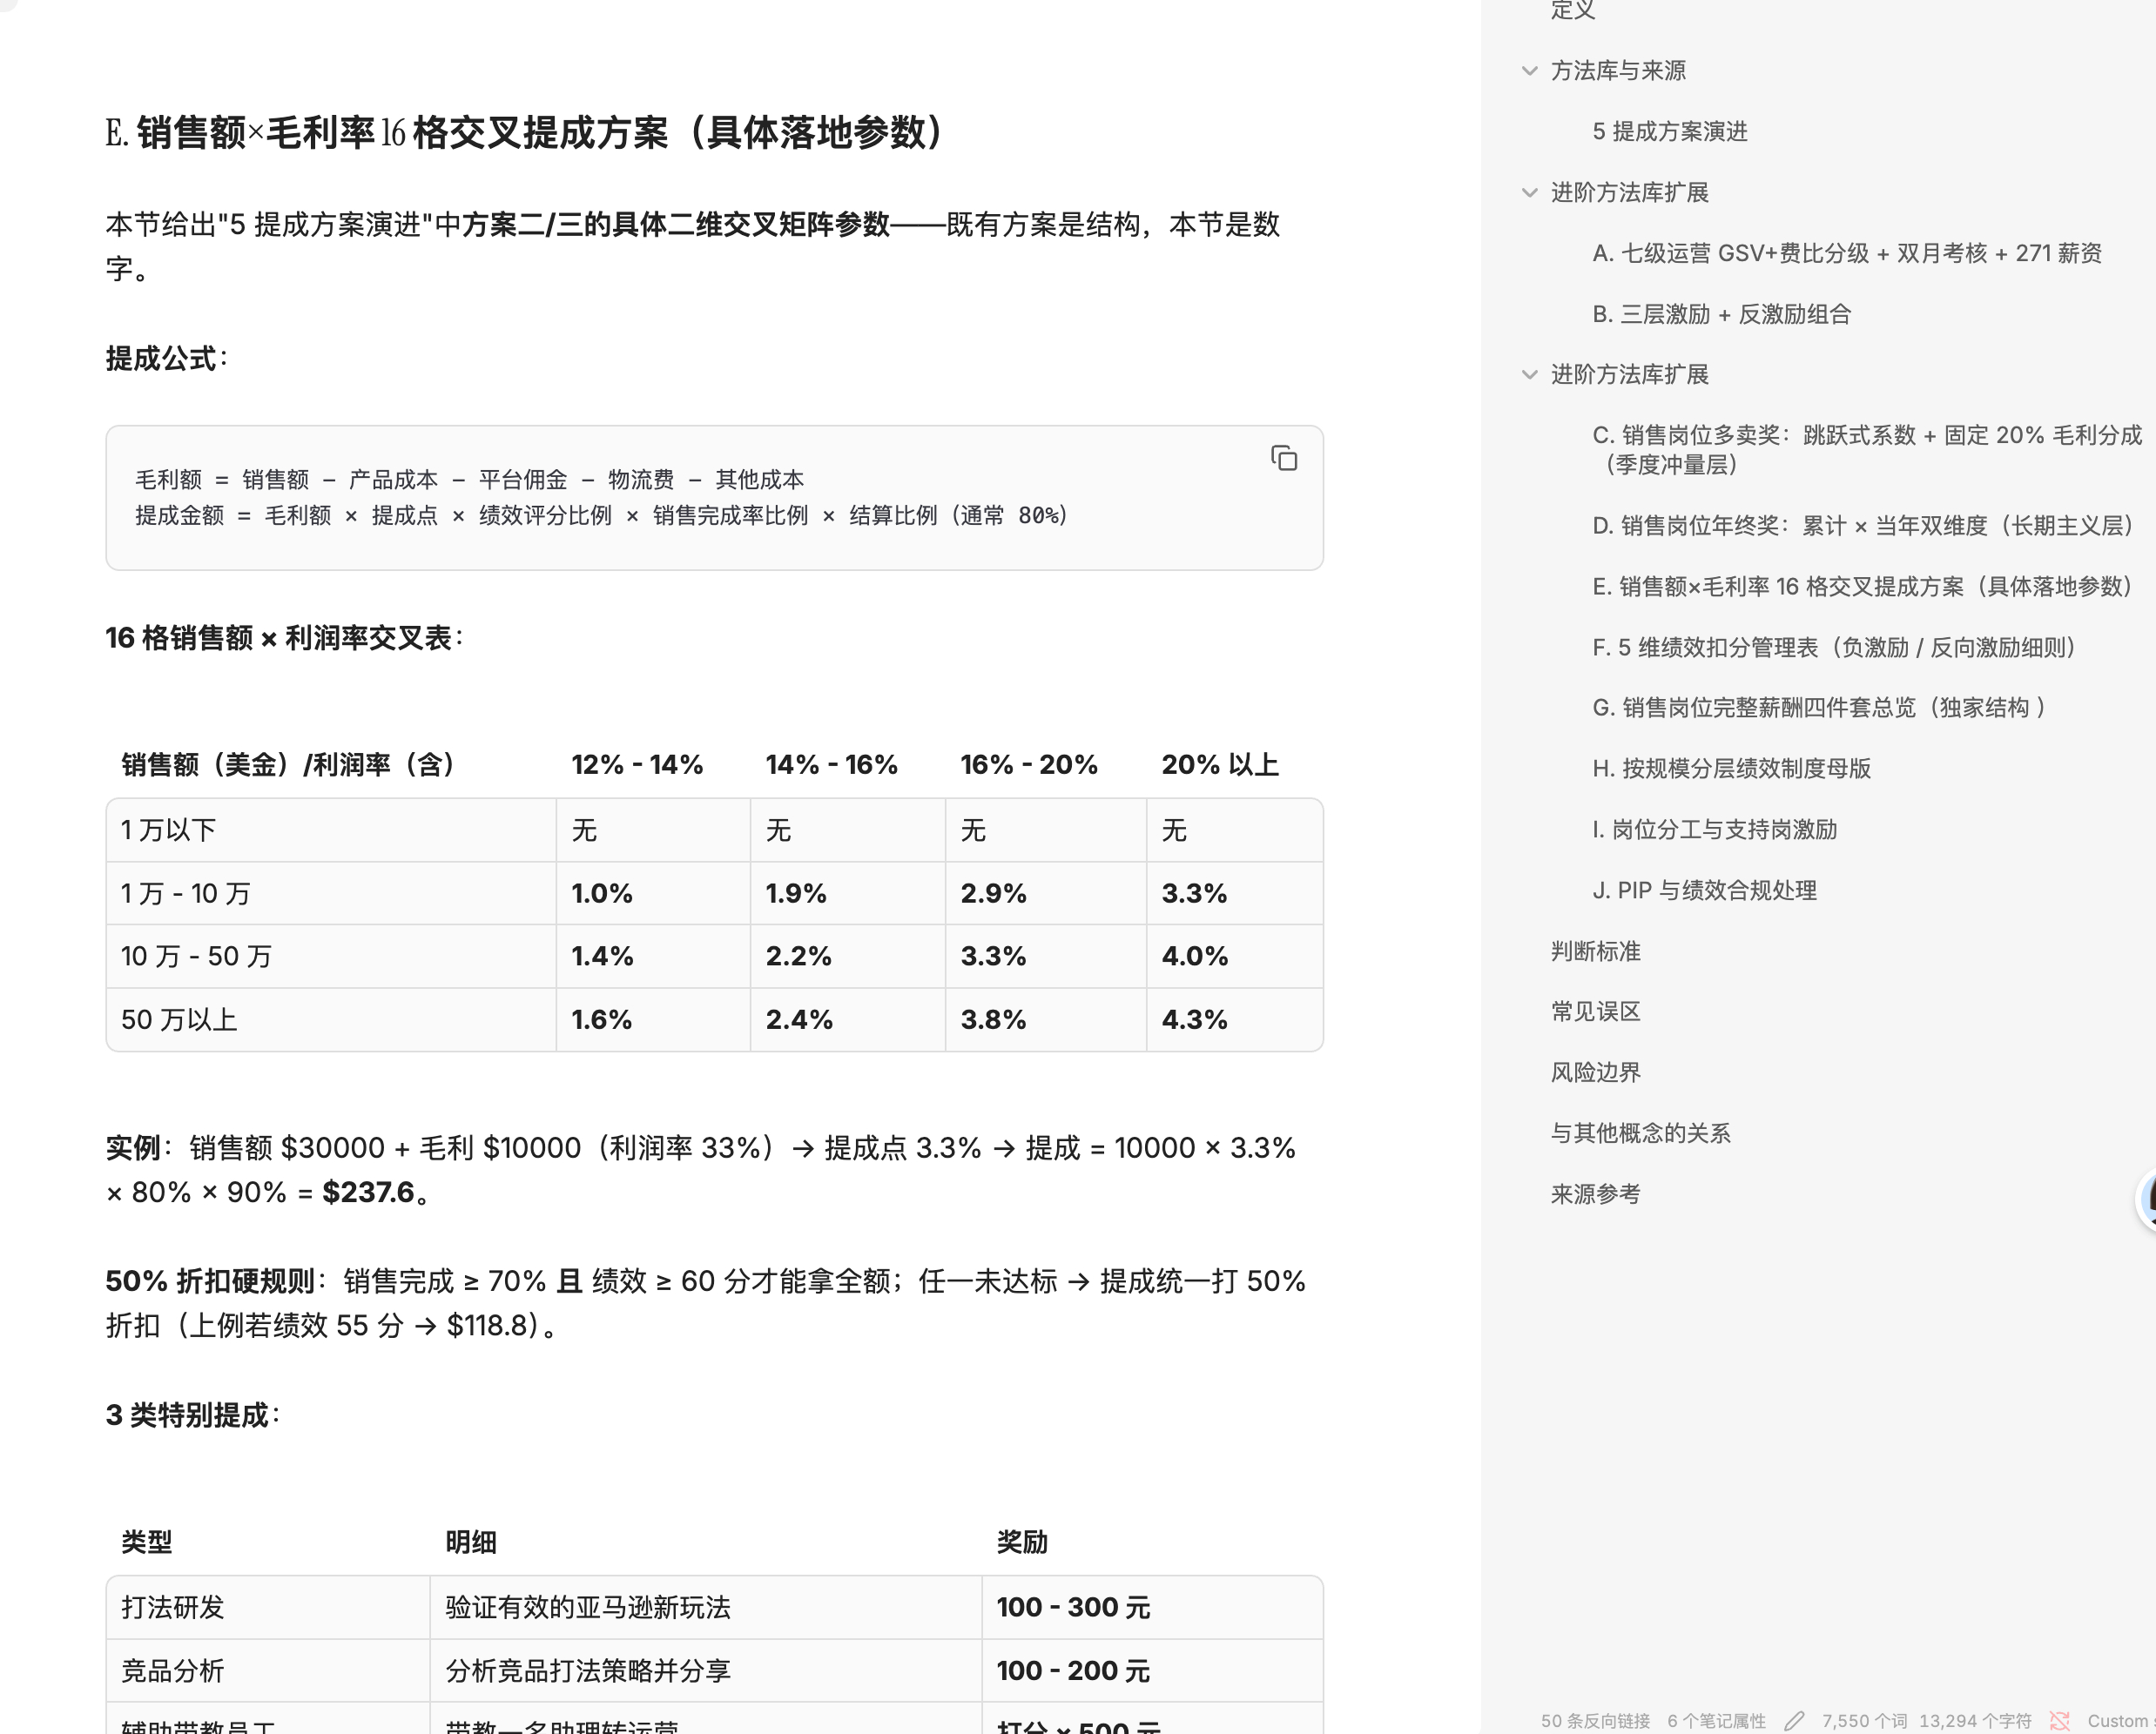The height and width of the screenshot is (1734, 2156).
Task: Go to 常见误区 outline heading
Action: (1595, 1012)
